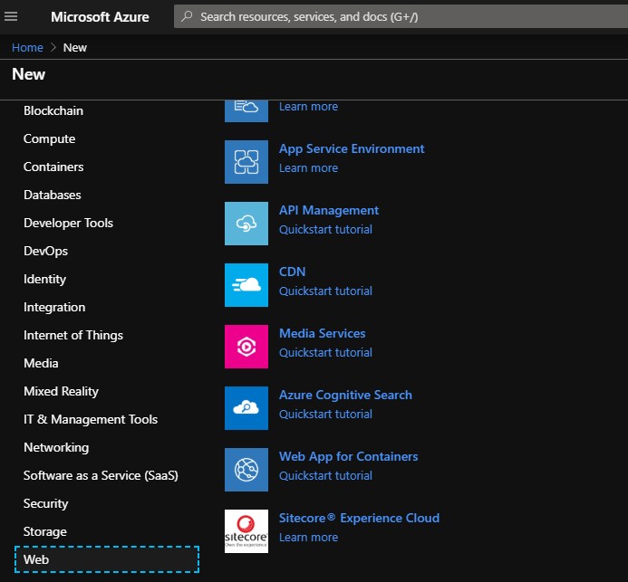Open the CDN link
Screen dimensions: 628x582
[292, 272]
